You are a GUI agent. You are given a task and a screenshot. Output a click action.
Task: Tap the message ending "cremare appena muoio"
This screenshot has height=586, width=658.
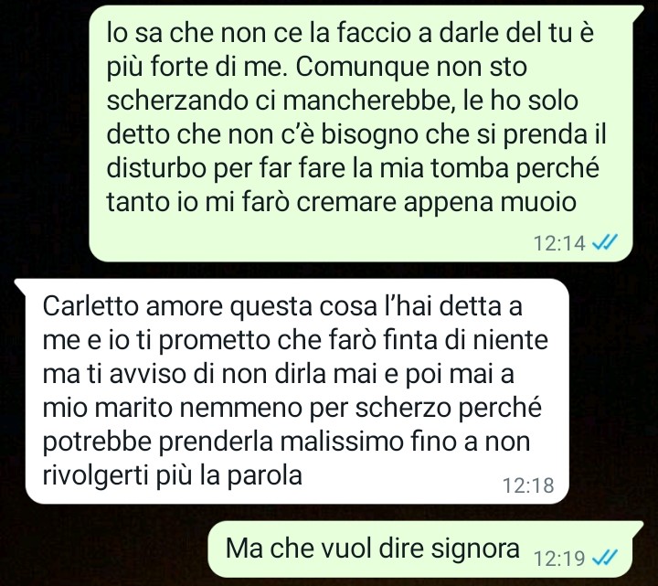[360, 133]
